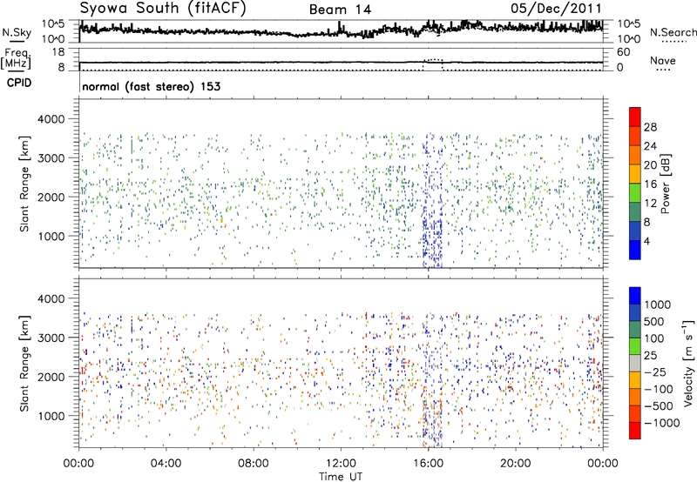Click the 'Power [dB]' colorbar label
Screen dimensions: 697x482
[665, 184]
